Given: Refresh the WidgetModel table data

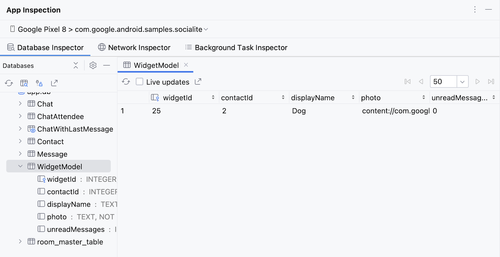Looking at the screenshot, I should [126, 82].
